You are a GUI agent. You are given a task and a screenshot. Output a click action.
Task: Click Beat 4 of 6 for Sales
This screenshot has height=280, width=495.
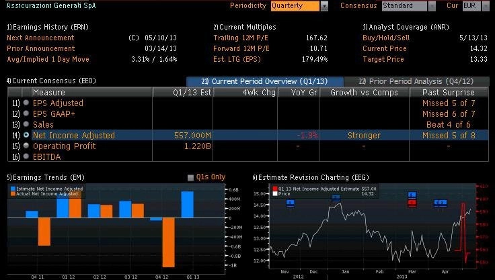(449, 124)
